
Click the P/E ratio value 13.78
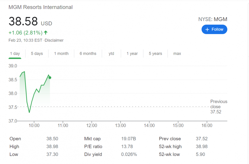point(127,146)
